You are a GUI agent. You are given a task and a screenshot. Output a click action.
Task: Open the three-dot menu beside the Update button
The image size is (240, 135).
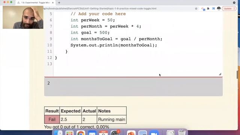[234, 9]
